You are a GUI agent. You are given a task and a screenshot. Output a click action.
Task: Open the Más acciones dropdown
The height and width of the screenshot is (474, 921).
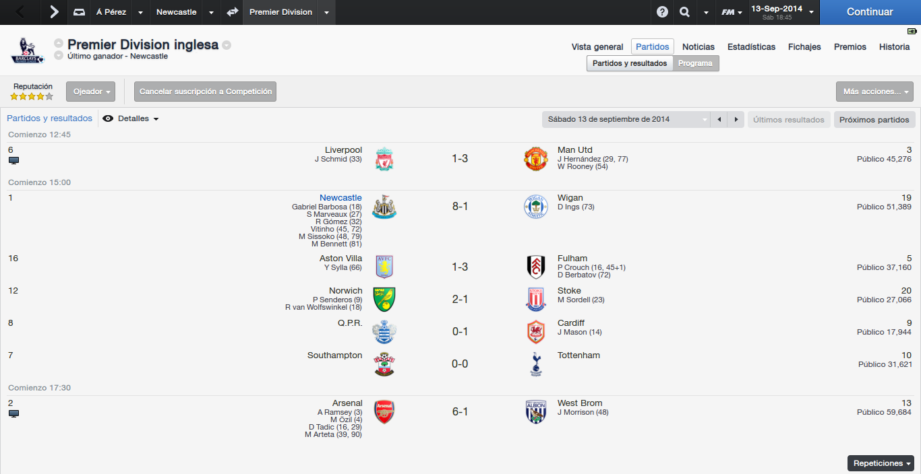(x=874, y=92)
